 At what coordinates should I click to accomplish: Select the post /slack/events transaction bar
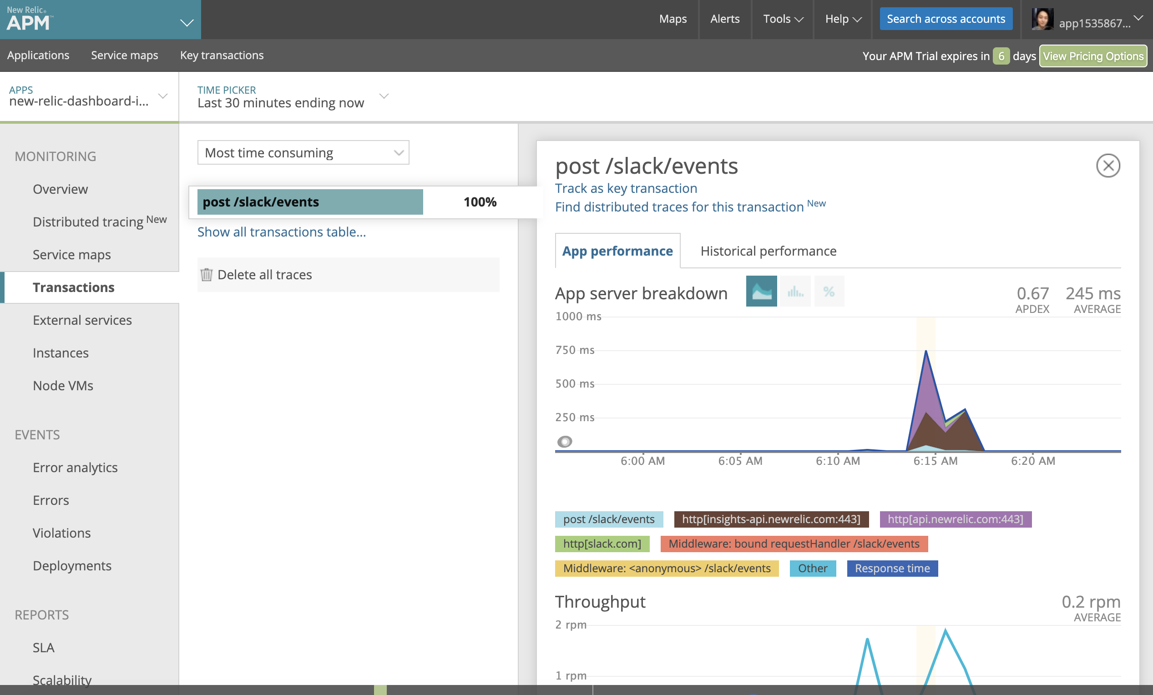click(x=310, y=202)
